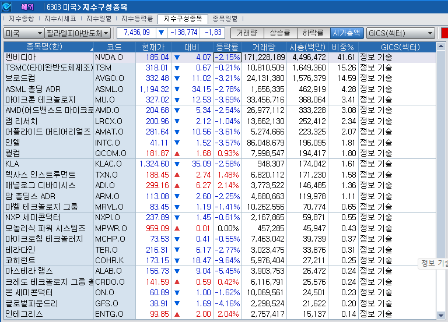
Task: Select the 램 리서치 row
Action: (220, 121)
